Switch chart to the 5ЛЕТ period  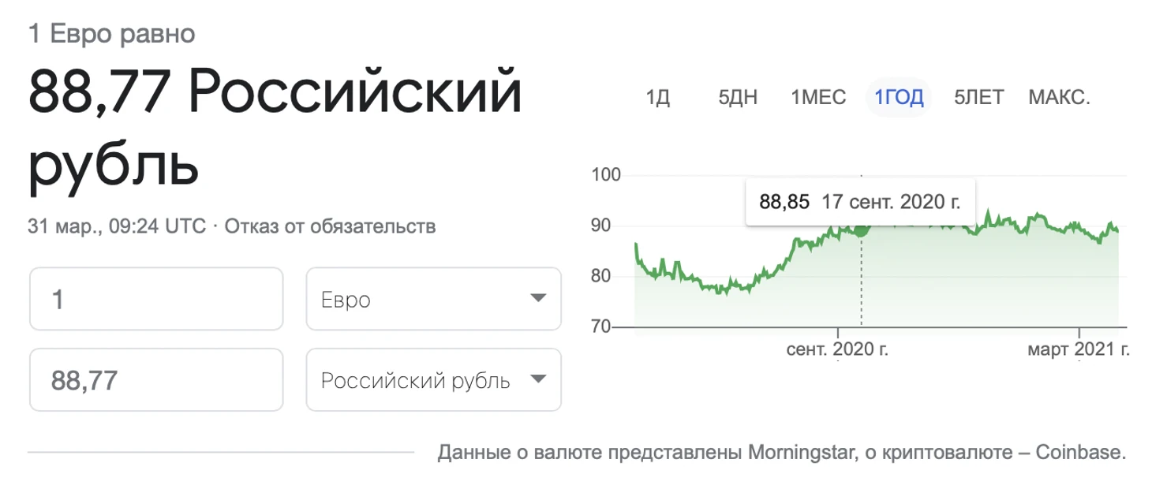978,98
